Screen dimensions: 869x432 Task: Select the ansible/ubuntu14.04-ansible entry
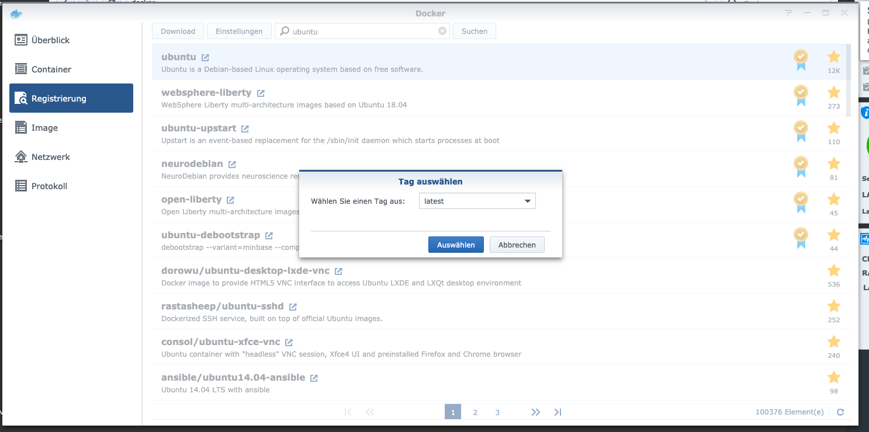[x=233, y=378]
